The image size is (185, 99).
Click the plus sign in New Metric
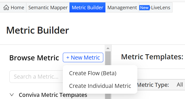pos(68,58)
